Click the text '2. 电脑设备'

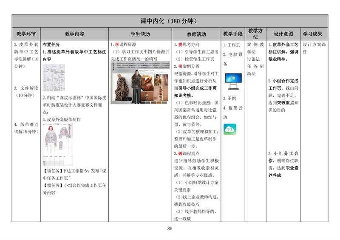[x=233, y=59]
